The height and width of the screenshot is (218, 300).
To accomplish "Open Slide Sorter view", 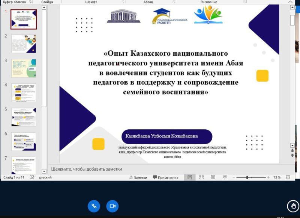I will (x=201, y=177).
